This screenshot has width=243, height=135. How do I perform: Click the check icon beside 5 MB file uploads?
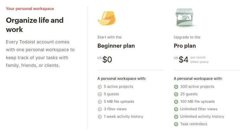[x=100, y=102]
